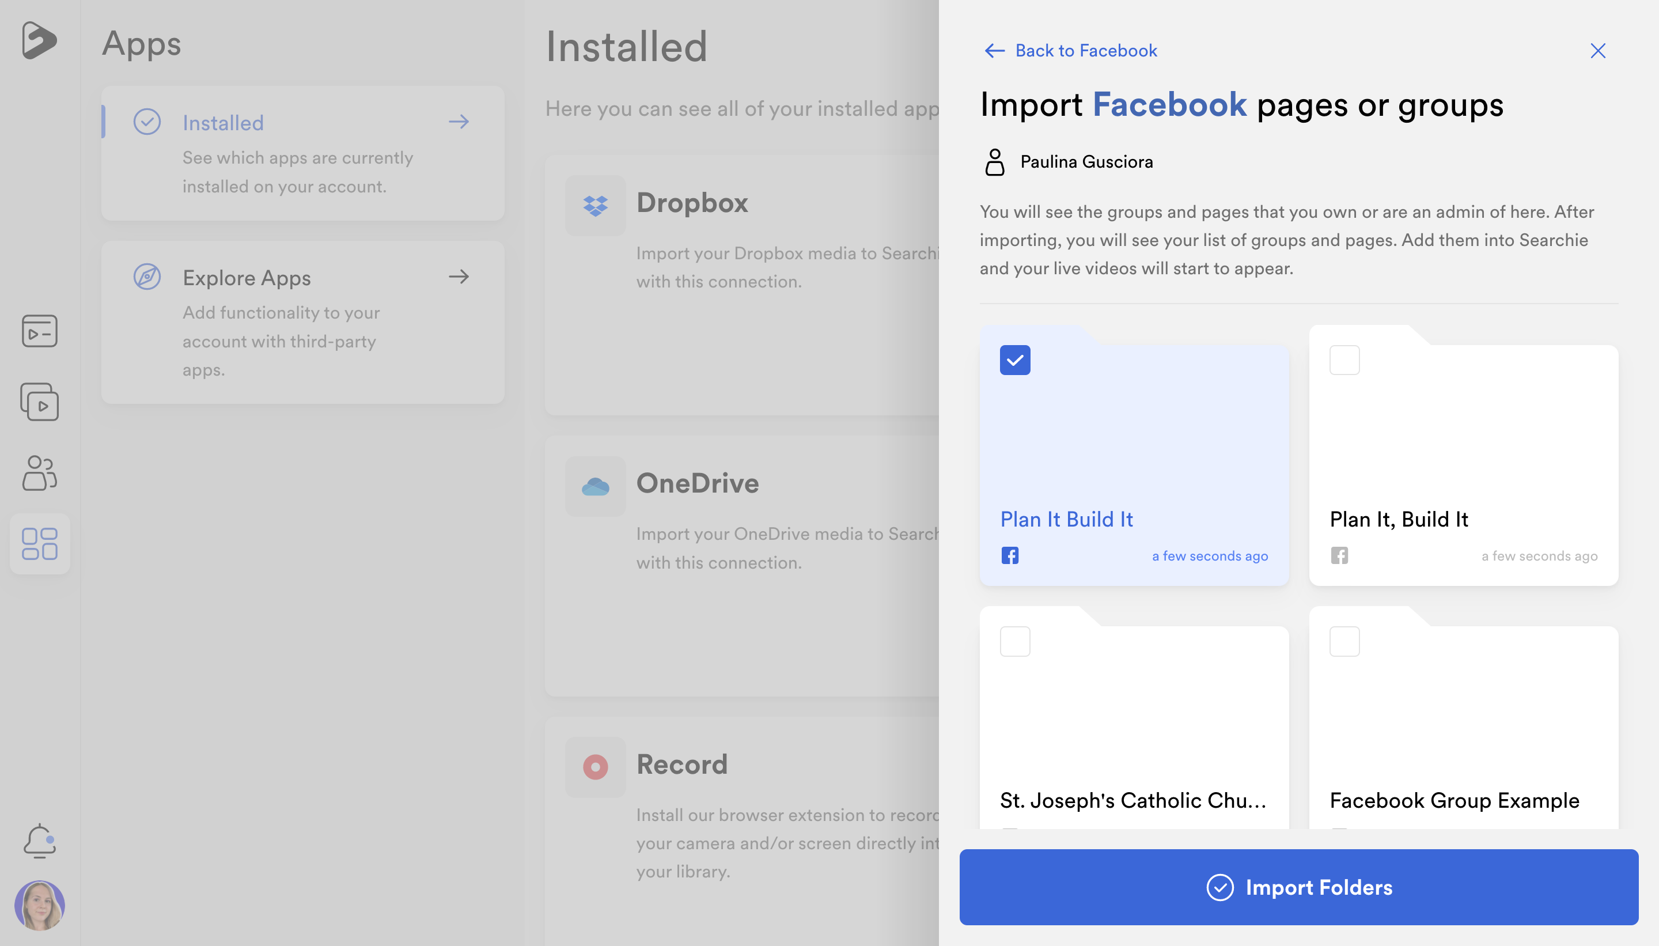Viewport: 1659px width, 946px height.
Task: Toggle the Plan It Build It page checkbox
Action: pos(1015,360)
